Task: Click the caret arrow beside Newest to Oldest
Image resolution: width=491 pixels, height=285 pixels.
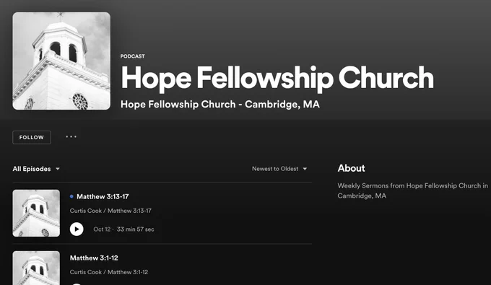Action: click(x=305, y=169)
